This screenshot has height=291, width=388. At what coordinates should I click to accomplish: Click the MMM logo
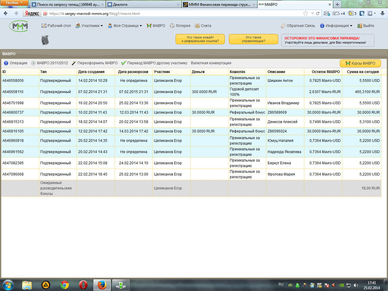click(18, 26)
